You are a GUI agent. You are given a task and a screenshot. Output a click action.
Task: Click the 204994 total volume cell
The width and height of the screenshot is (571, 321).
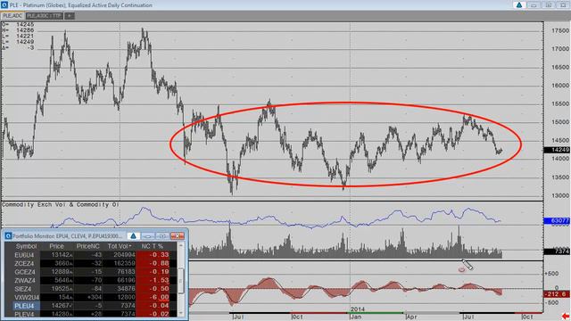pos(119,255)
